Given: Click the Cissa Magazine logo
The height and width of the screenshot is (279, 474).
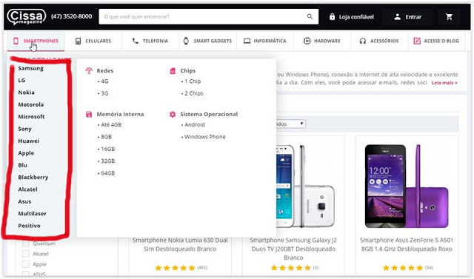Looking at the screenshot, I should tap(27, 17).
